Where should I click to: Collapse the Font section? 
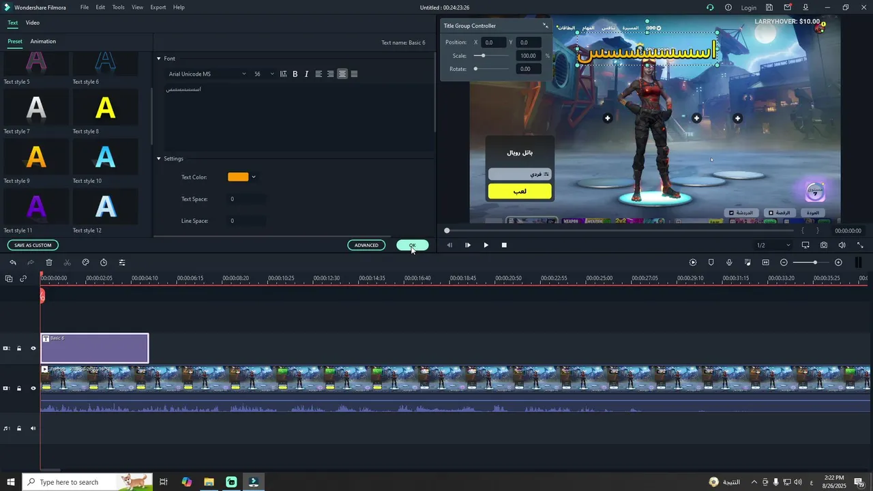tap(159, 59)
